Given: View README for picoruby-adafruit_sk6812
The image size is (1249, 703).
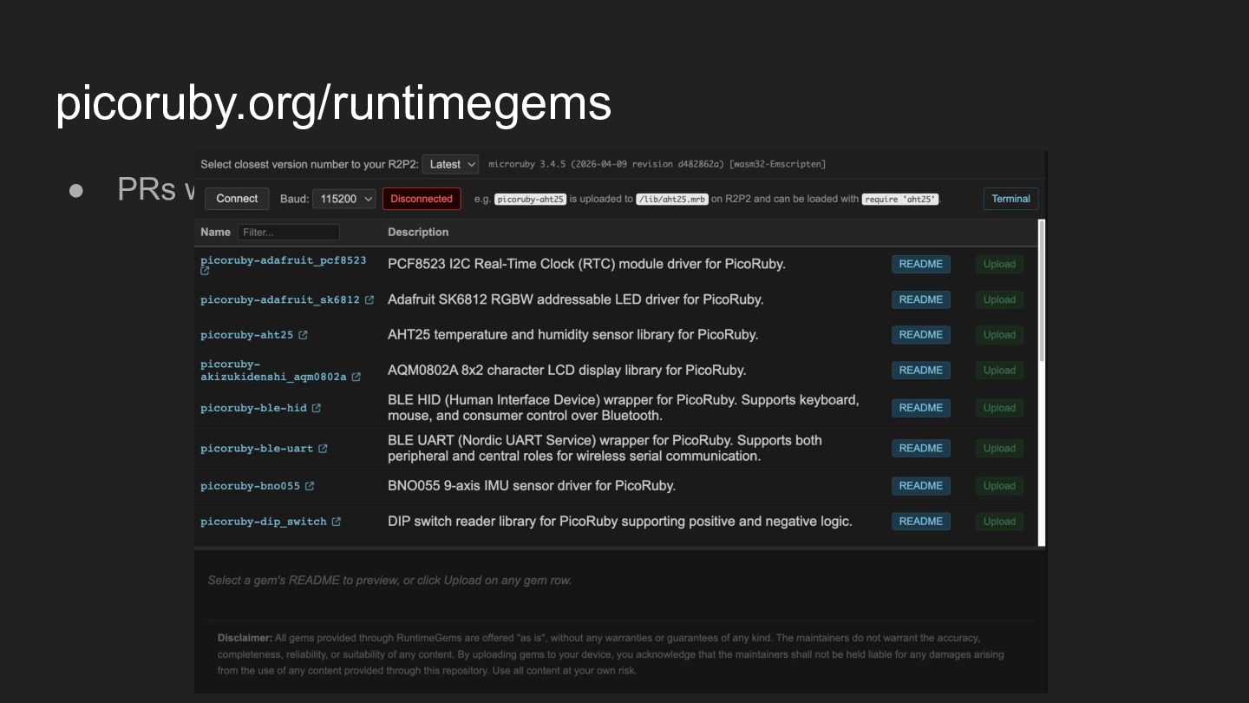Looking at the screenshot, I should (920, 299).
